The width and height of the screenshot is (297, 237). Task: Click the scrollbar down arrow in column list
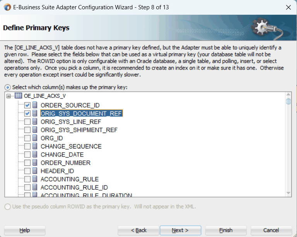(288, 193)
